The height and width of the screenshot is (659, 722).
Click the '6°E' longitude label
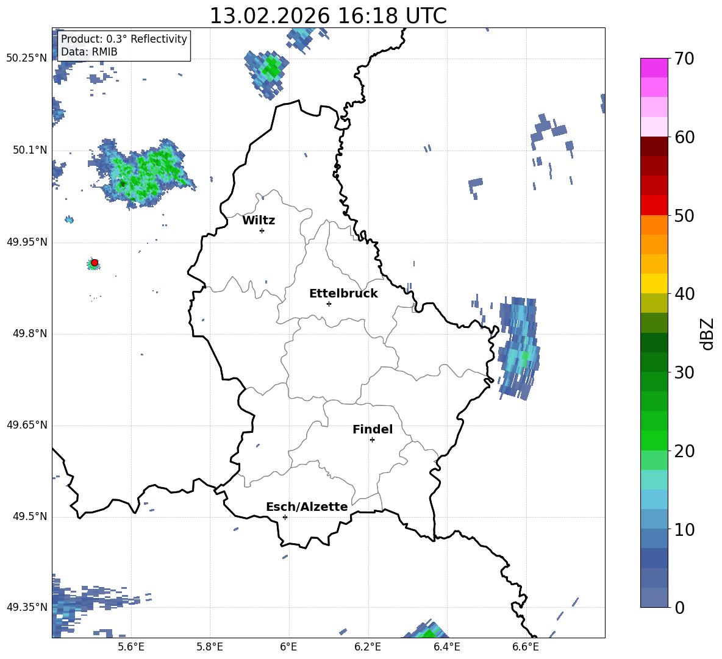[x=288, y=647]
